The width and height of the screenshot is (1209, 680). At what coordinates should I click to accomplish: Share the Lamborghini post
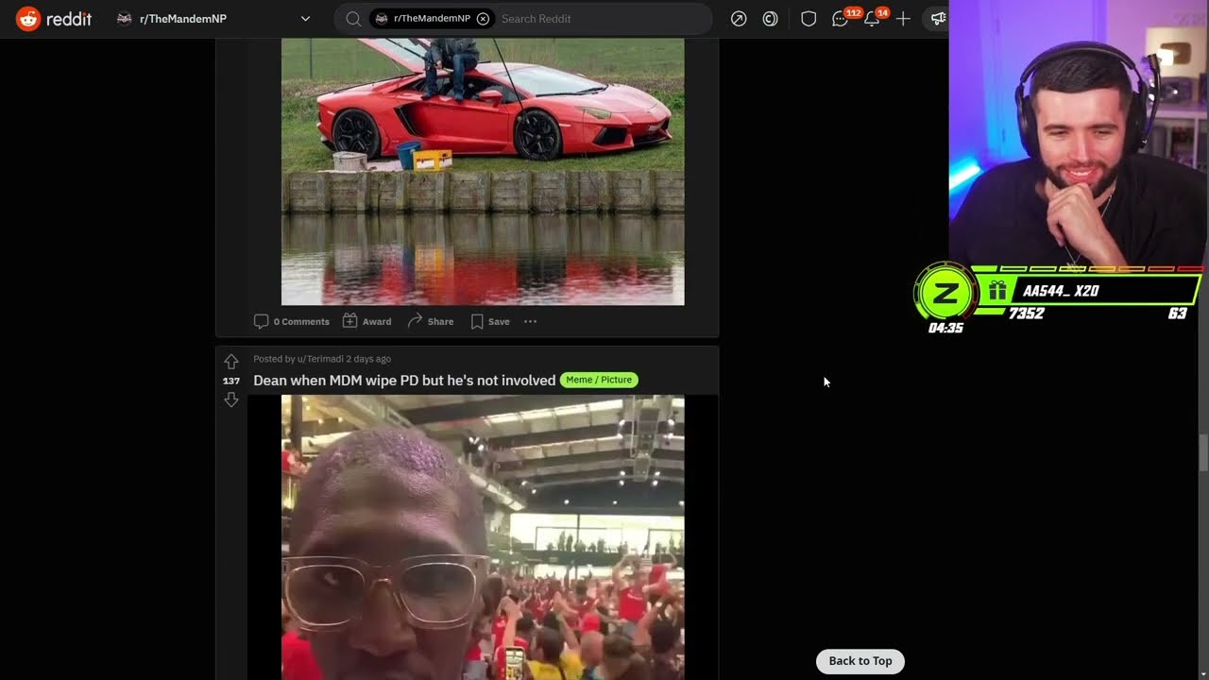coord(431,321)
